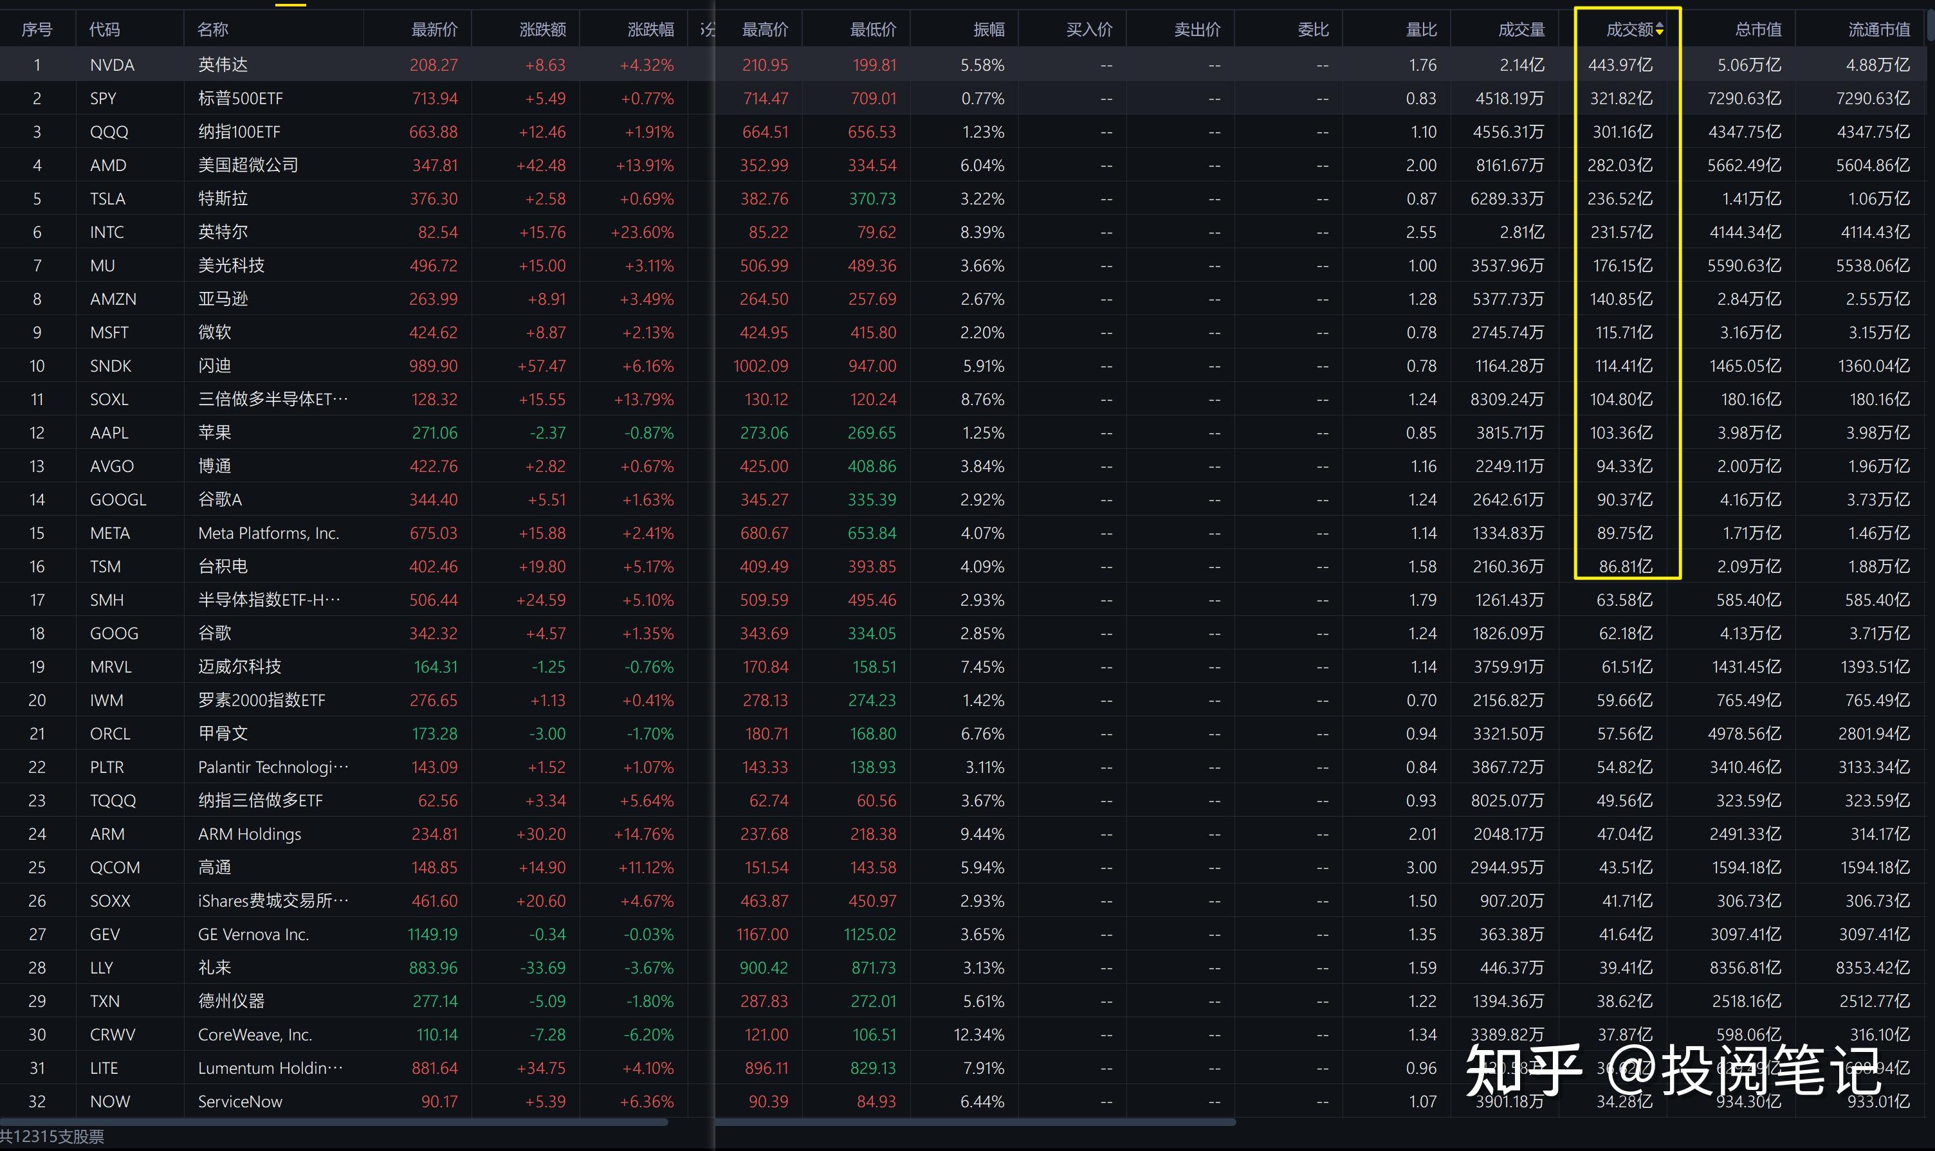
Task: Sort by the 最低价 column header
Action: click(x=873, y=30)
